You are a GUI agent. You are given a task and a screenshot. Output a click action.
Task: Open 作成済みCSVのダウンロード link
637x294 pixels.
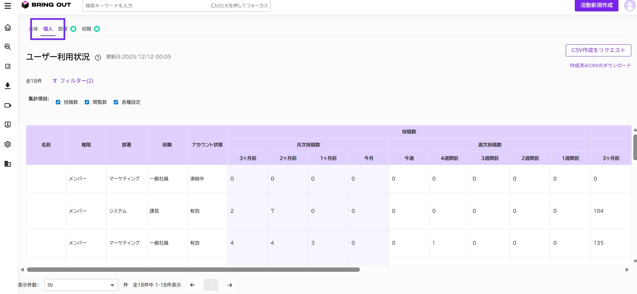pyautogui.click(x=600, y=66)
